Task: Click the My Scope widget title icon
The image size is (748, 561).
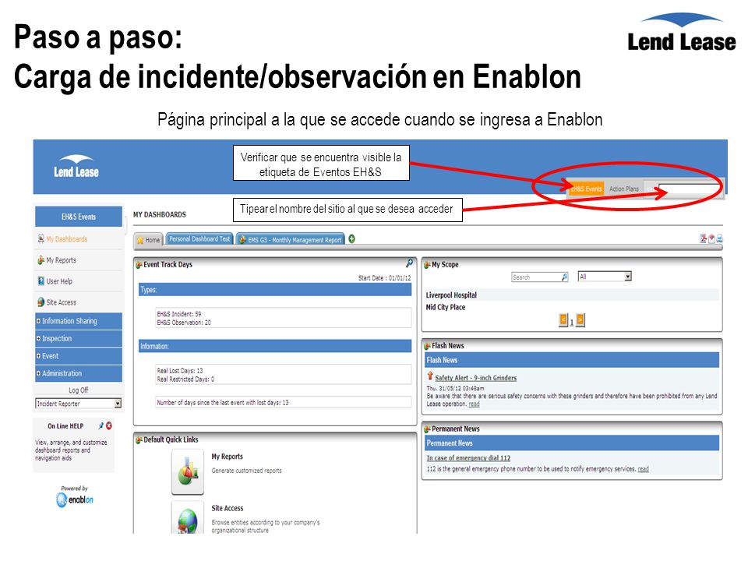Action: tap(427, 264)
